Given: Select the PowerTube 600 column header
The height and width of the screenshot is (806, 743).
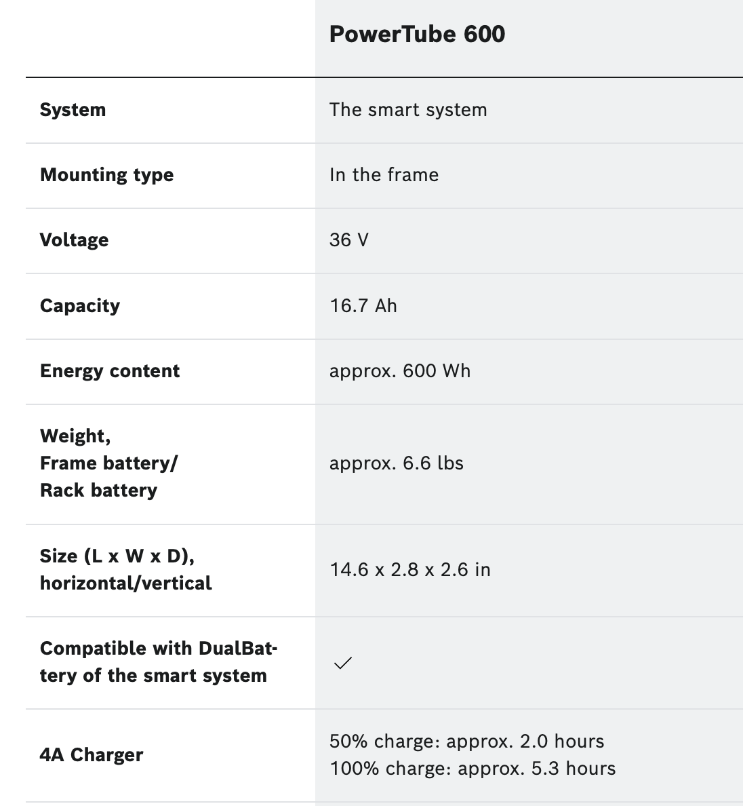Looking at the screenshot, I should [x=417, y=35].
